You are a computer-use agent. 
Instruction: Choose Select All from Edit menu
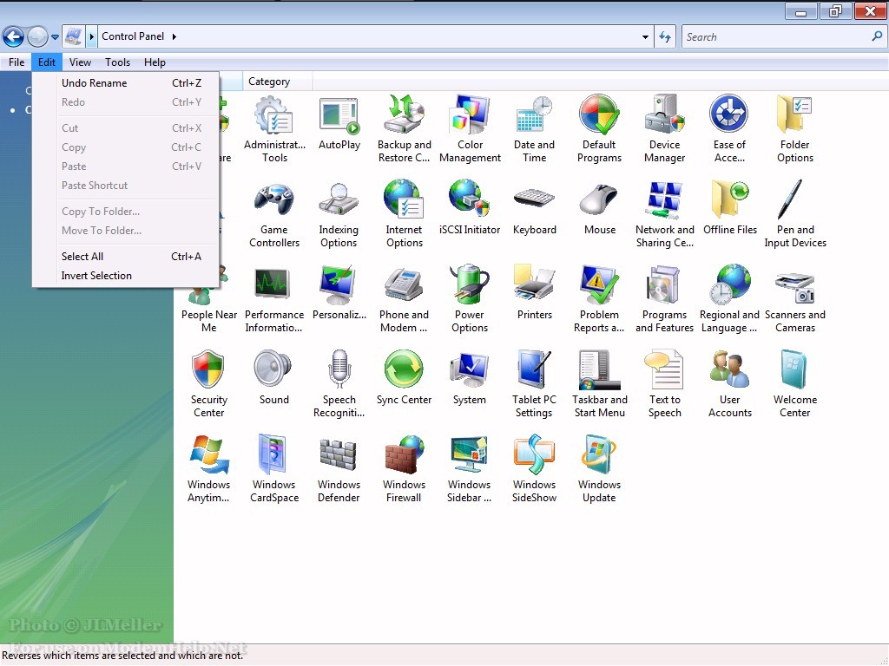click(82, 257)
